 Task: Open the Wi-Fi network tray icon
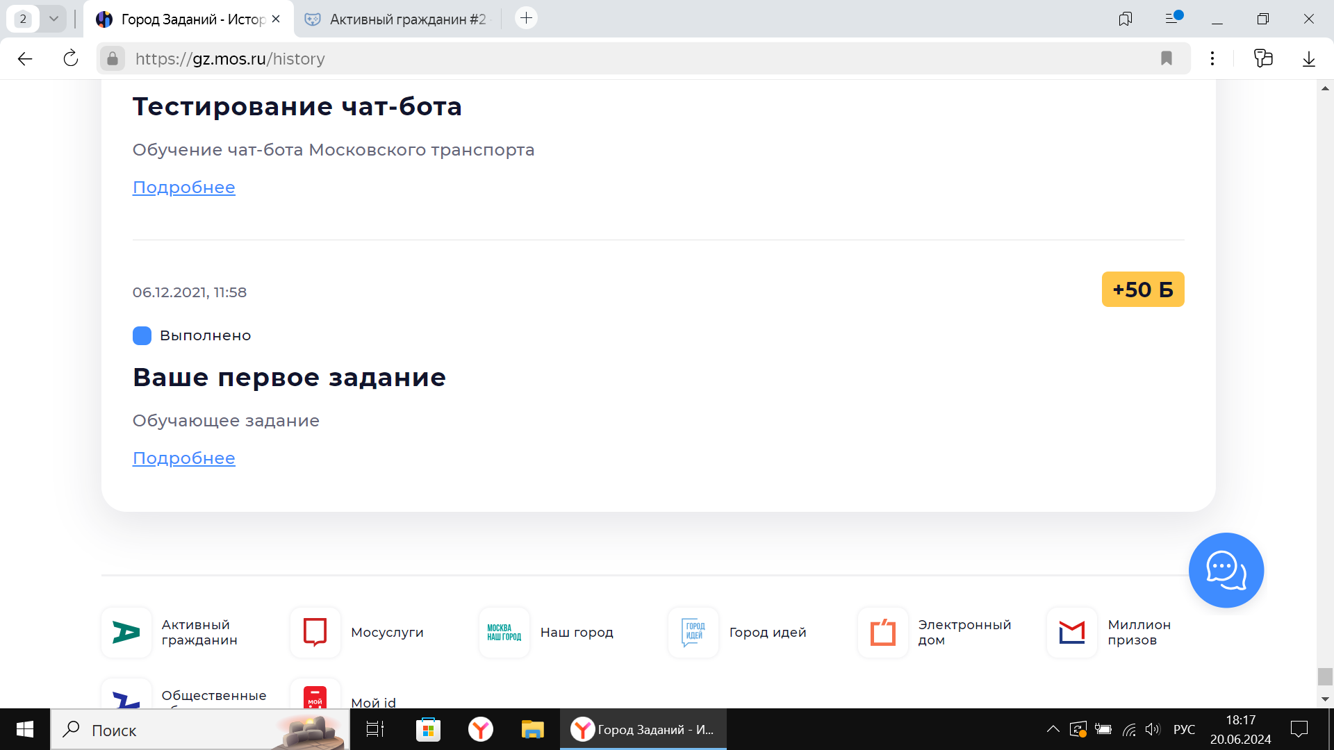point(1129,729)
